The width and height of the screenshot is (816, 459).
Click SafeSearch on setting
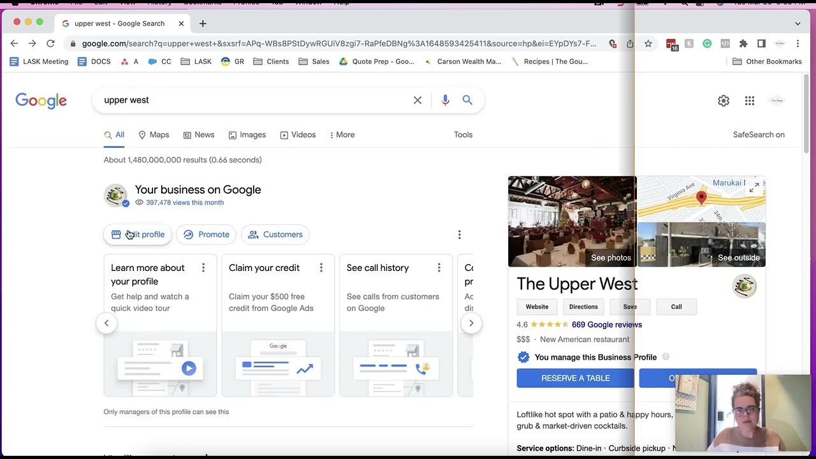click(759, 135)
